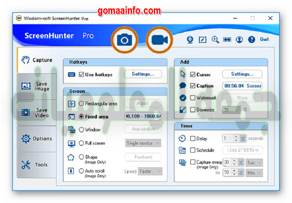
Task: Open the image editor pencil icon
Action: tap(203, 40)
